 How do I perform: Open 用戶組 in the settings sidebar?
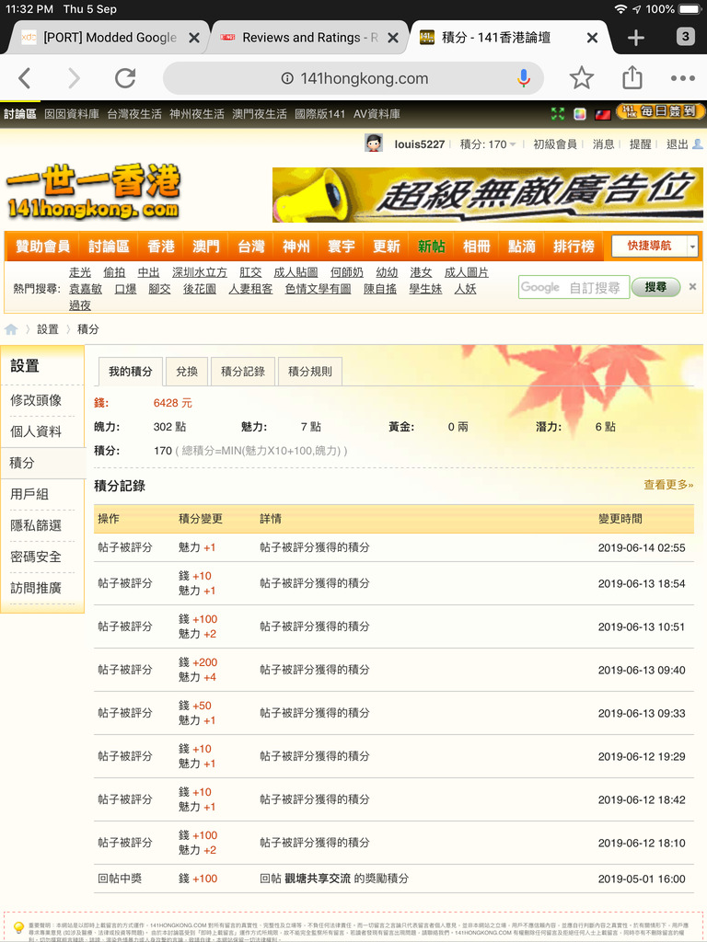[x=29, y=494]
